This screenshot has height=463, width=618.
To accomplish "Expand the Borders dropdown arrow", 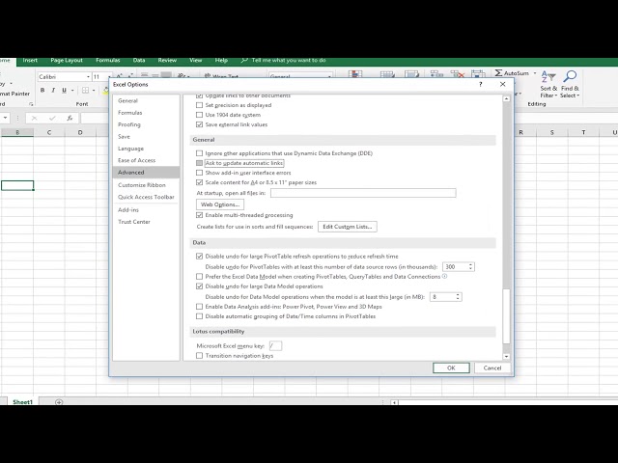I will [x=94, y=90].
